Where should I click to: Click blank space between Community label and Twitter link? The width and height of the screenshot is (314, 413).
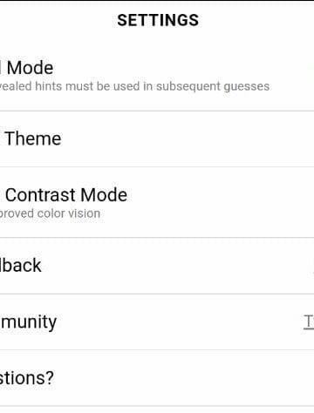(x=181, y=322)
